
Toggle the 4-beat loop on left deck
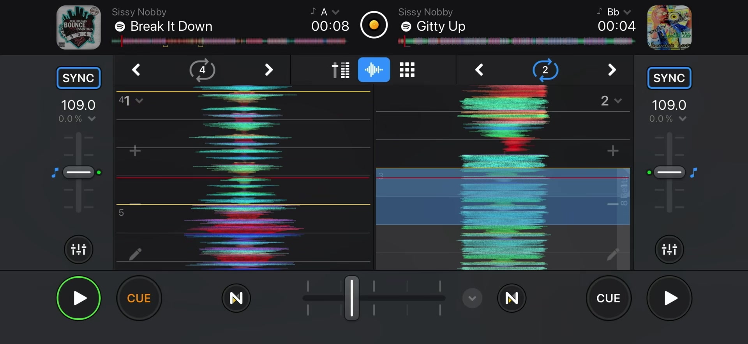(202, 70)
